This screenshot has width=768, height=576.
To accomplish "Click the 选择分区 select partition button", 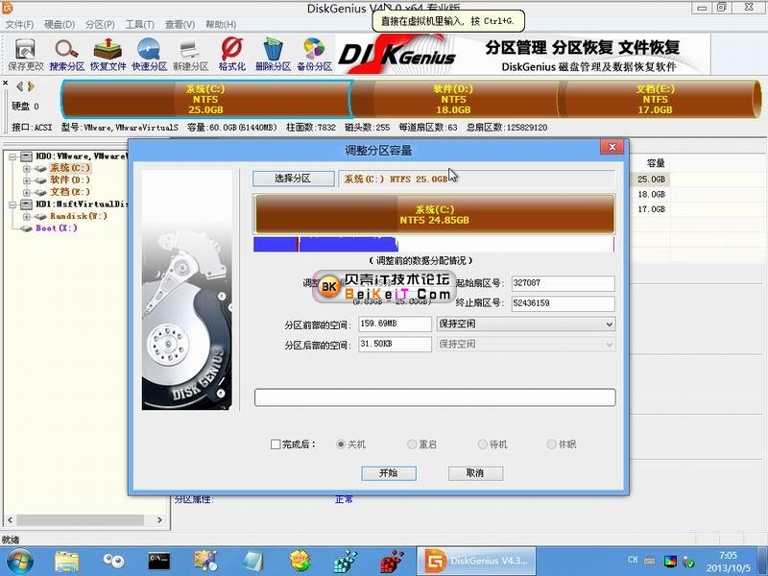I will click(294, 179).
